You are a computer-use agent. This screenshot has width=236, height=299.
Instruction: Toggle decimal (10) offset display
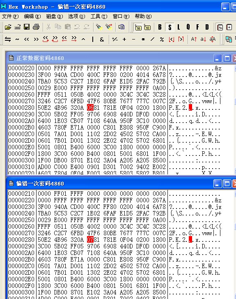point(147,27)
